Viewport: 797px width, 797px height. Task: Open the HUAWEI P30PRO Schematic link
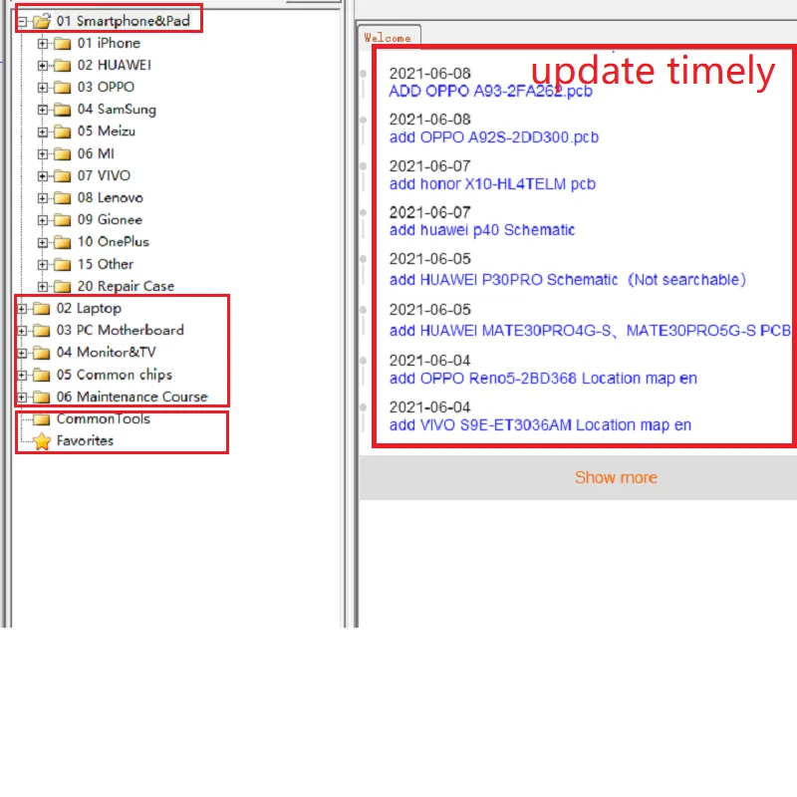pos(567,280)
